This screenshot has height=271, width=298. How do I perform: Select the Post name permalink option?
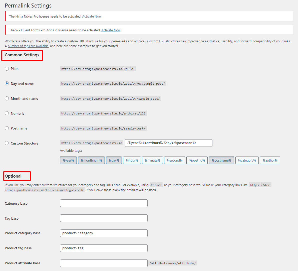7,128
